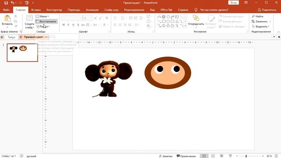This screenshot has width=281, height=158.
Task: Switch to the Переходы tab
Action: (74, 10)
